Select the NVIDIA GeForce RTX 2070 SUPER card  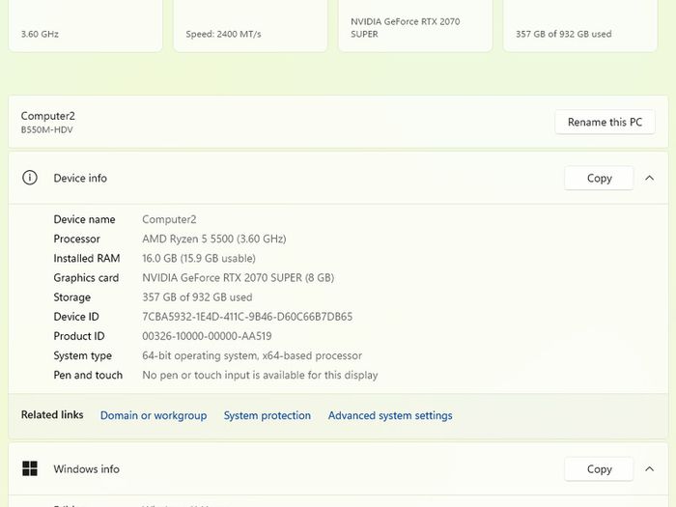click(415, 26)
